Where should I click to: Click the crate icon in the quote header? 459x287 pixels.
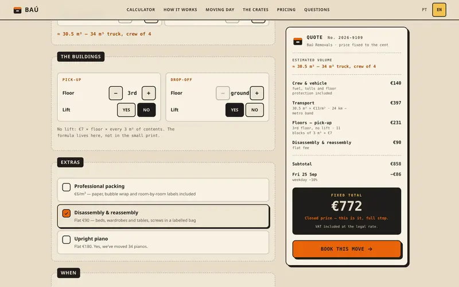(298, 41)
